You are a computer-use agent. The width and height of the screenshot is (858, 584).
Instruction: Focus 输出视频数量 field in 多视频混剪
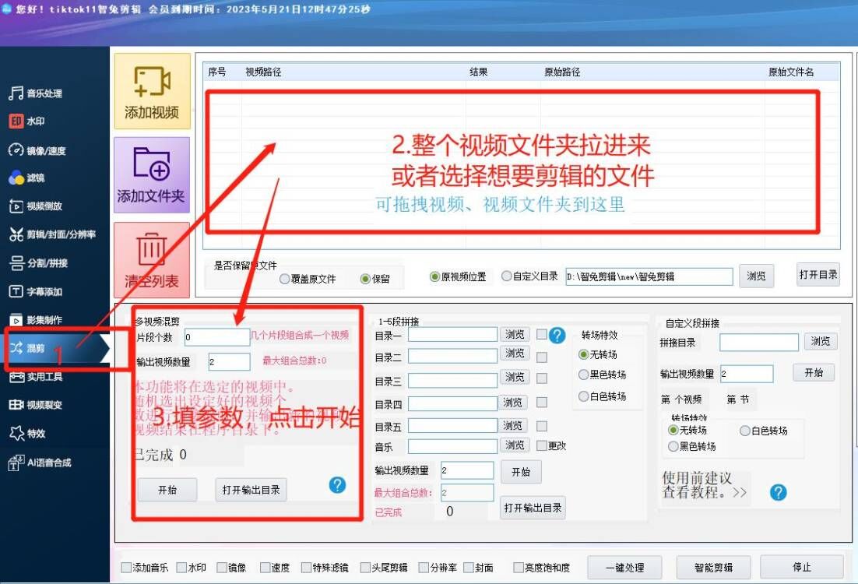click(229, 362)
